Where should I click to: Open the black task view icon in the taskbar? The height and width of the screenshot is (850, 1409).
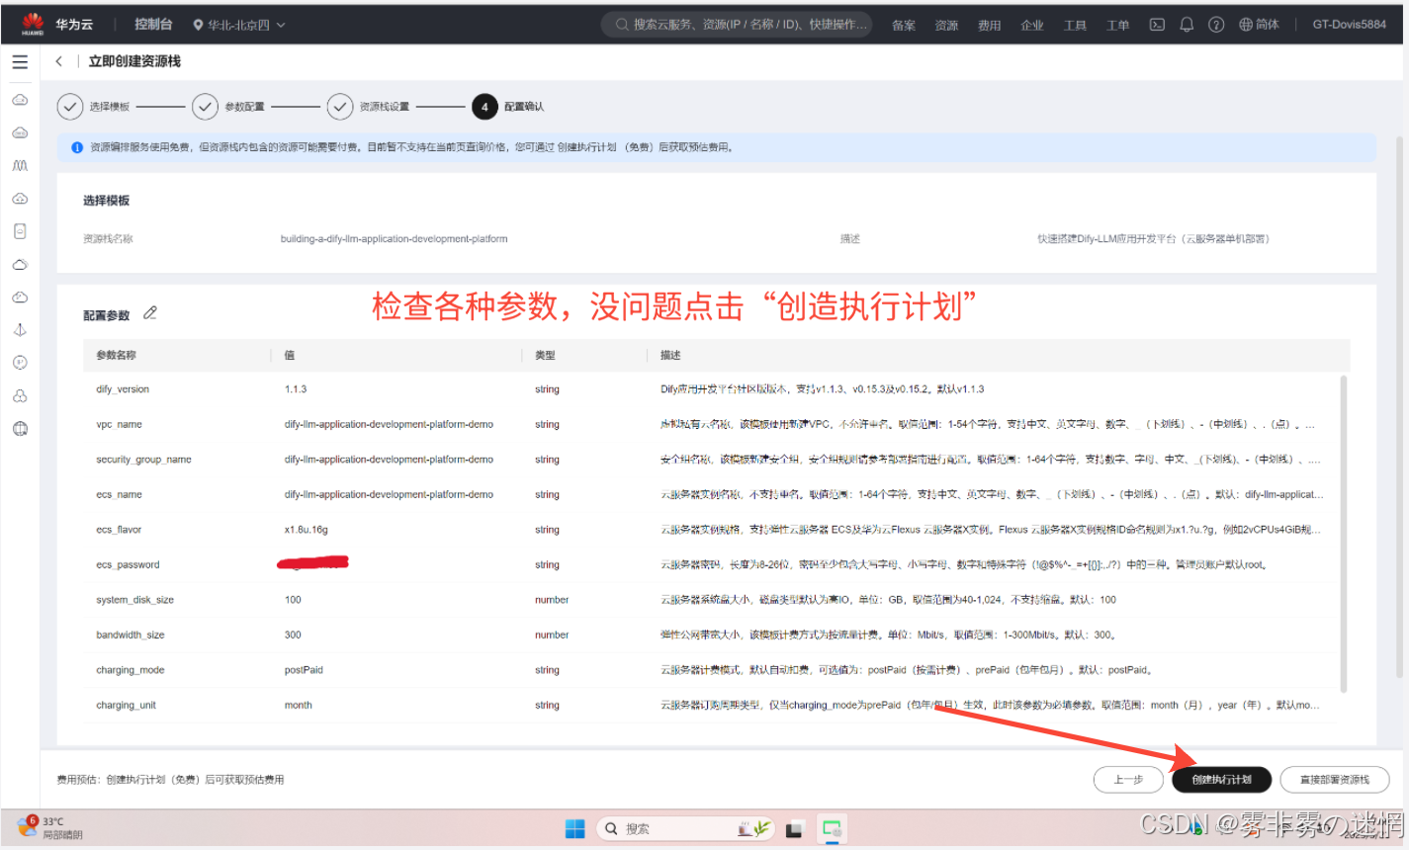(794, 829)
